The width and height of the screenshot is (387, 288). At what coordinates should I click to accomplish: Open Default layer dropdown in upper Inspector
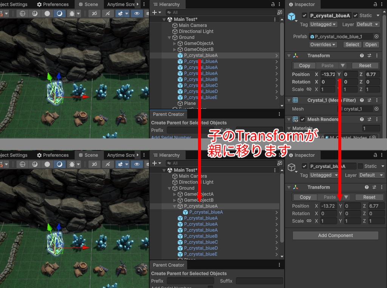[367, 25]
